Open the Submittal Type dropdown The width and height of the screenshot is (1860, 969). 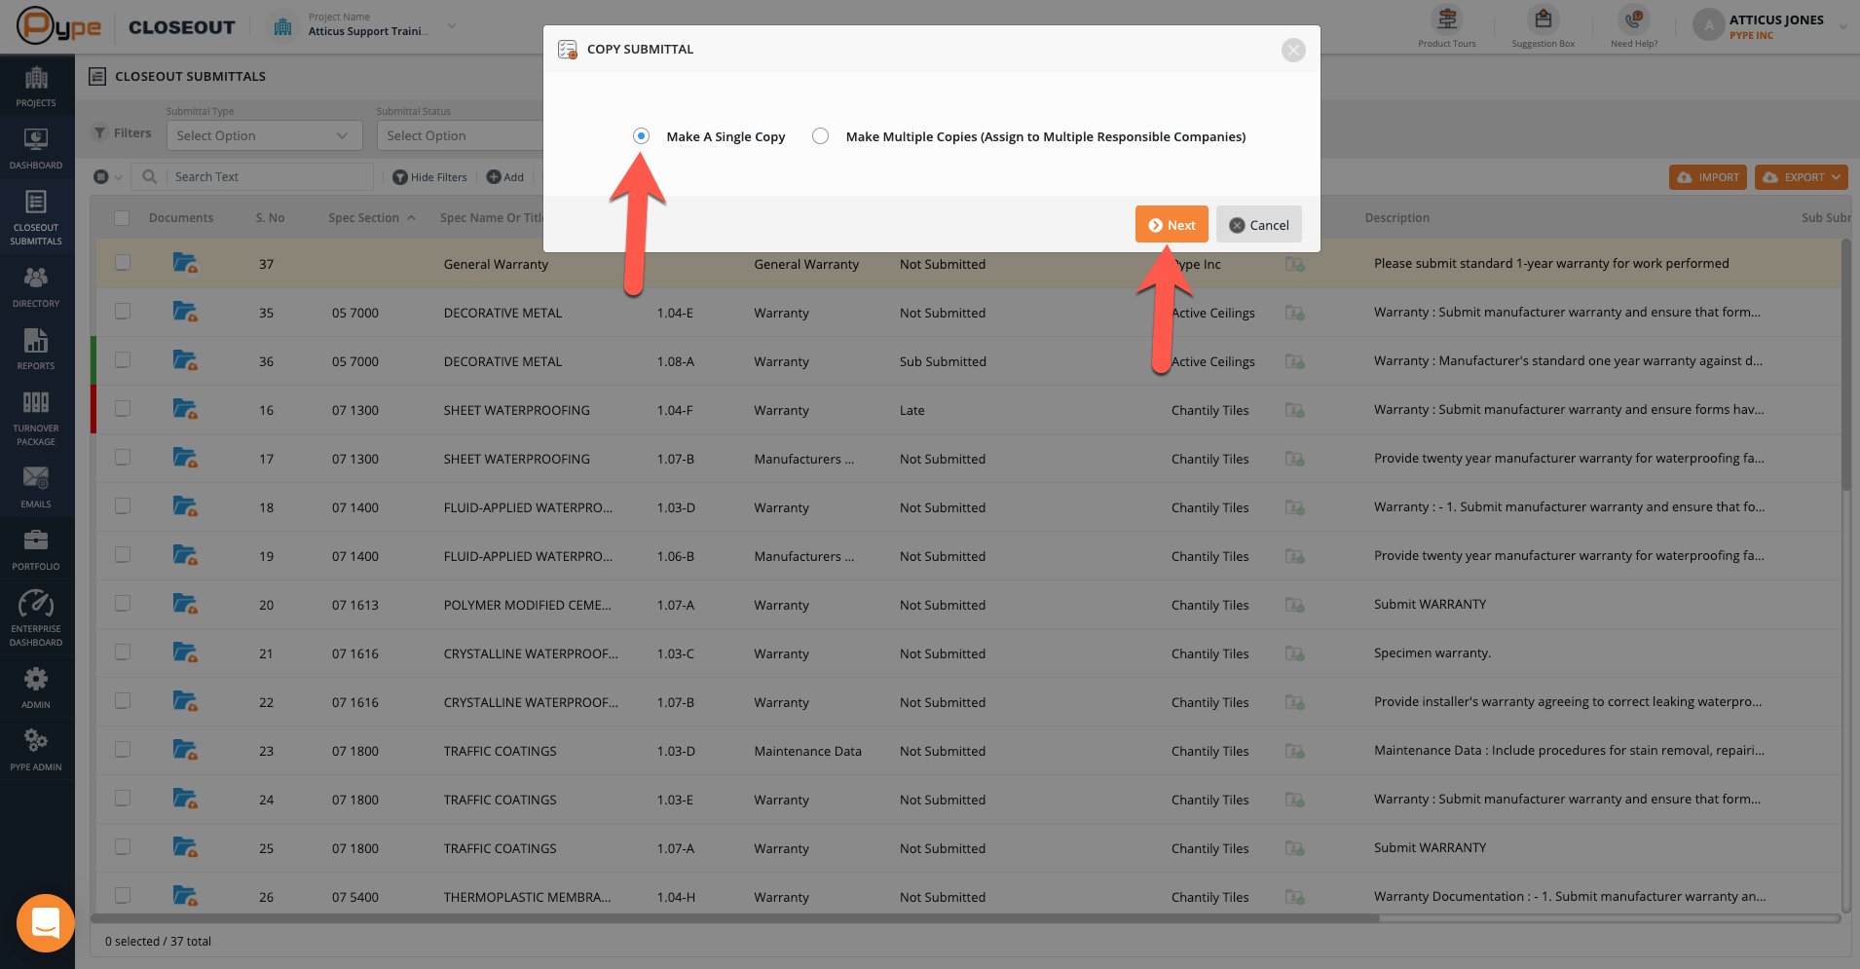[264, 135]
